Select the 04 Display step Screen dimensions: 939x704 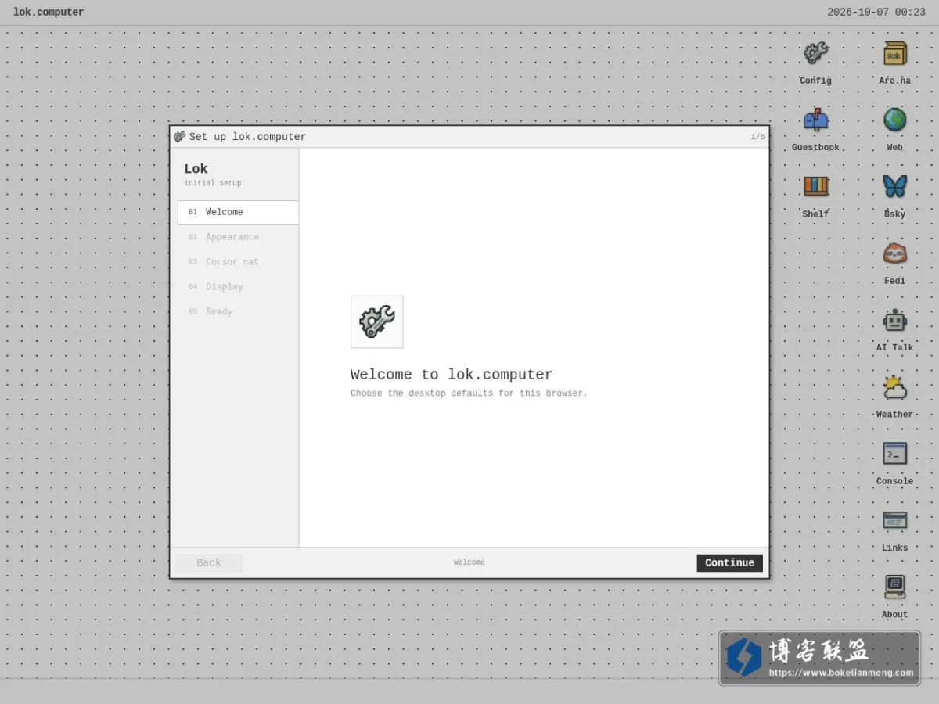click(x=238, y=287)
